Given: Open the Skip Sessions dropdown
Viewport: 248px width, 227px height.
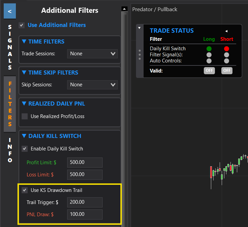Looking at the screenshot, I should click(x=92, y=85).
